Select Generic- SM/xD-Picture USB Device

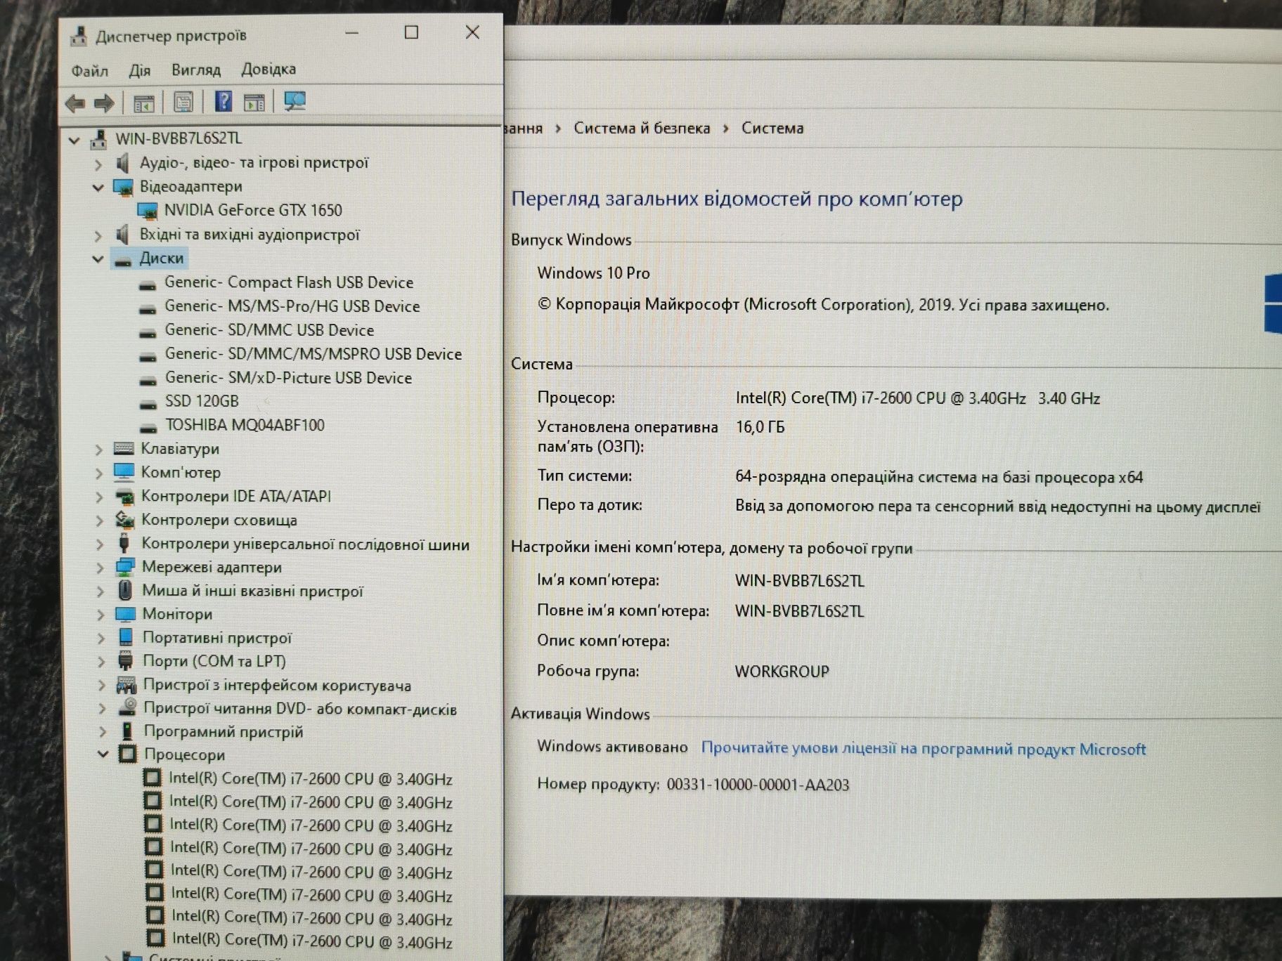click(288, 378)
